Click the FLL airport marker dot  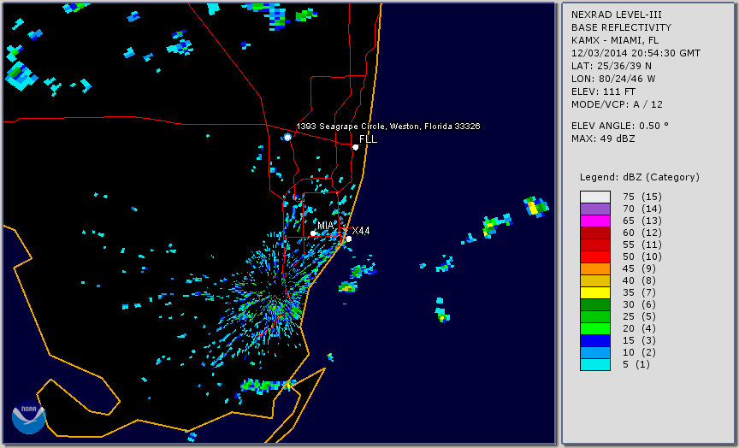tap(356, 147)
